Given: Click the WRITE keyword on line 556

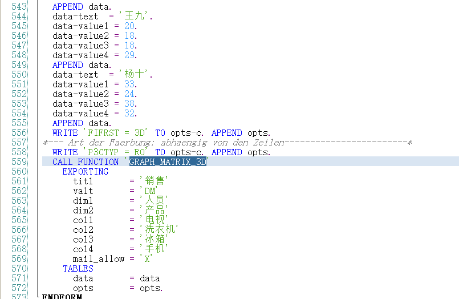Looking at the screenshot, I should pos(65,132).
